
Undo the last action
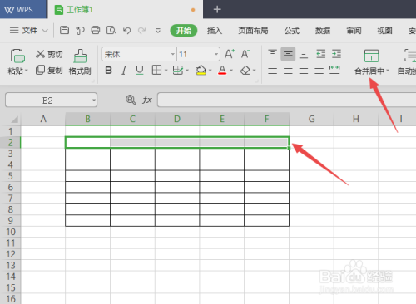point(126,31)
